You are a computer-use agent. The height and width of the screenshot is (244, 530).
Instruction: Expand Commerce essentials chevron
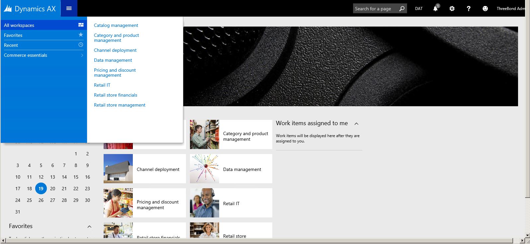tap(82, 55)
